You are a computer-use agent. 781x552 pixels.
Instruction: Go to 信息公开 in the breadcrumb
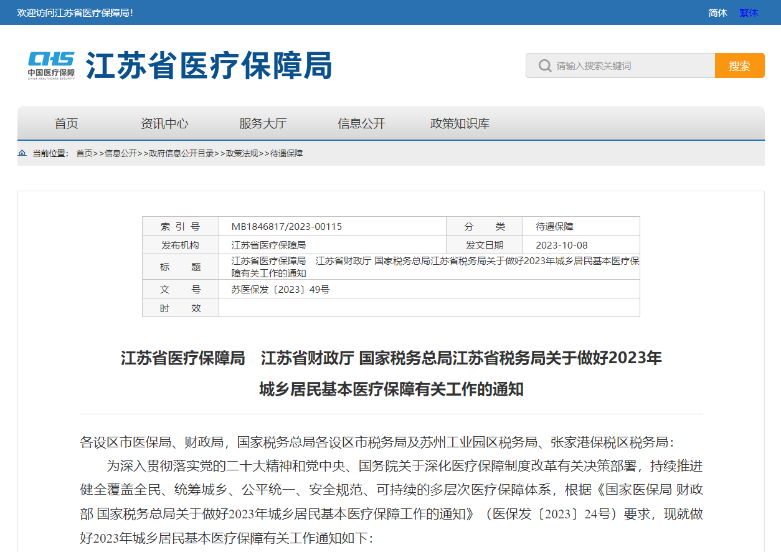pos(121,153)
